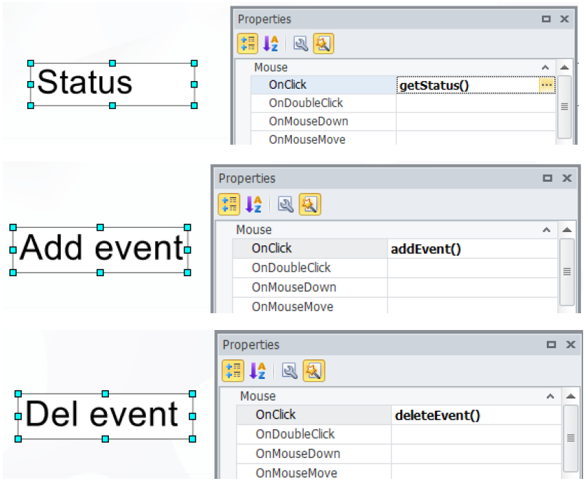Click scrollbar thumb in deleteEvent Properties panel

pyautogui.click(x=571, y=438)
